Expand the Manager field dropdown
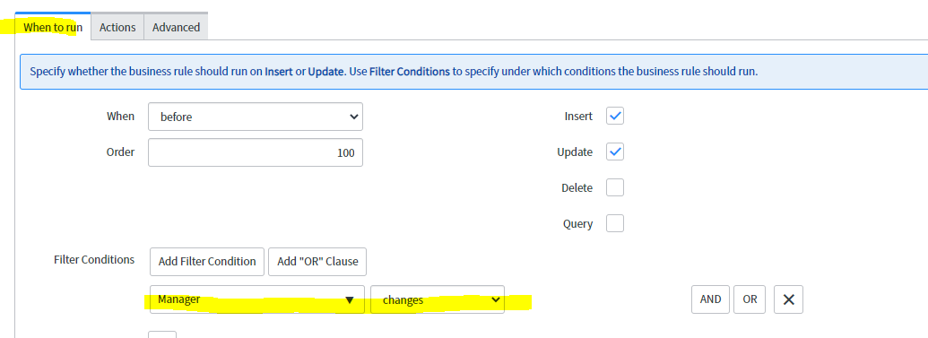 (256, 299)
